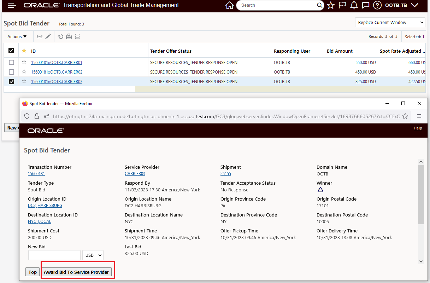430x283 pixels.
Task: Open the Help question mark icon
Action: [x=378, y=5]
